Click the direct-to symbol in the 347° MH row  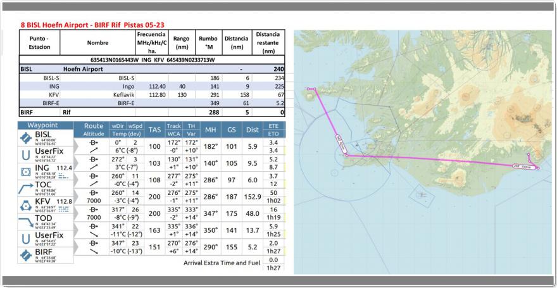pyautogui.click(x=94, y=210)
